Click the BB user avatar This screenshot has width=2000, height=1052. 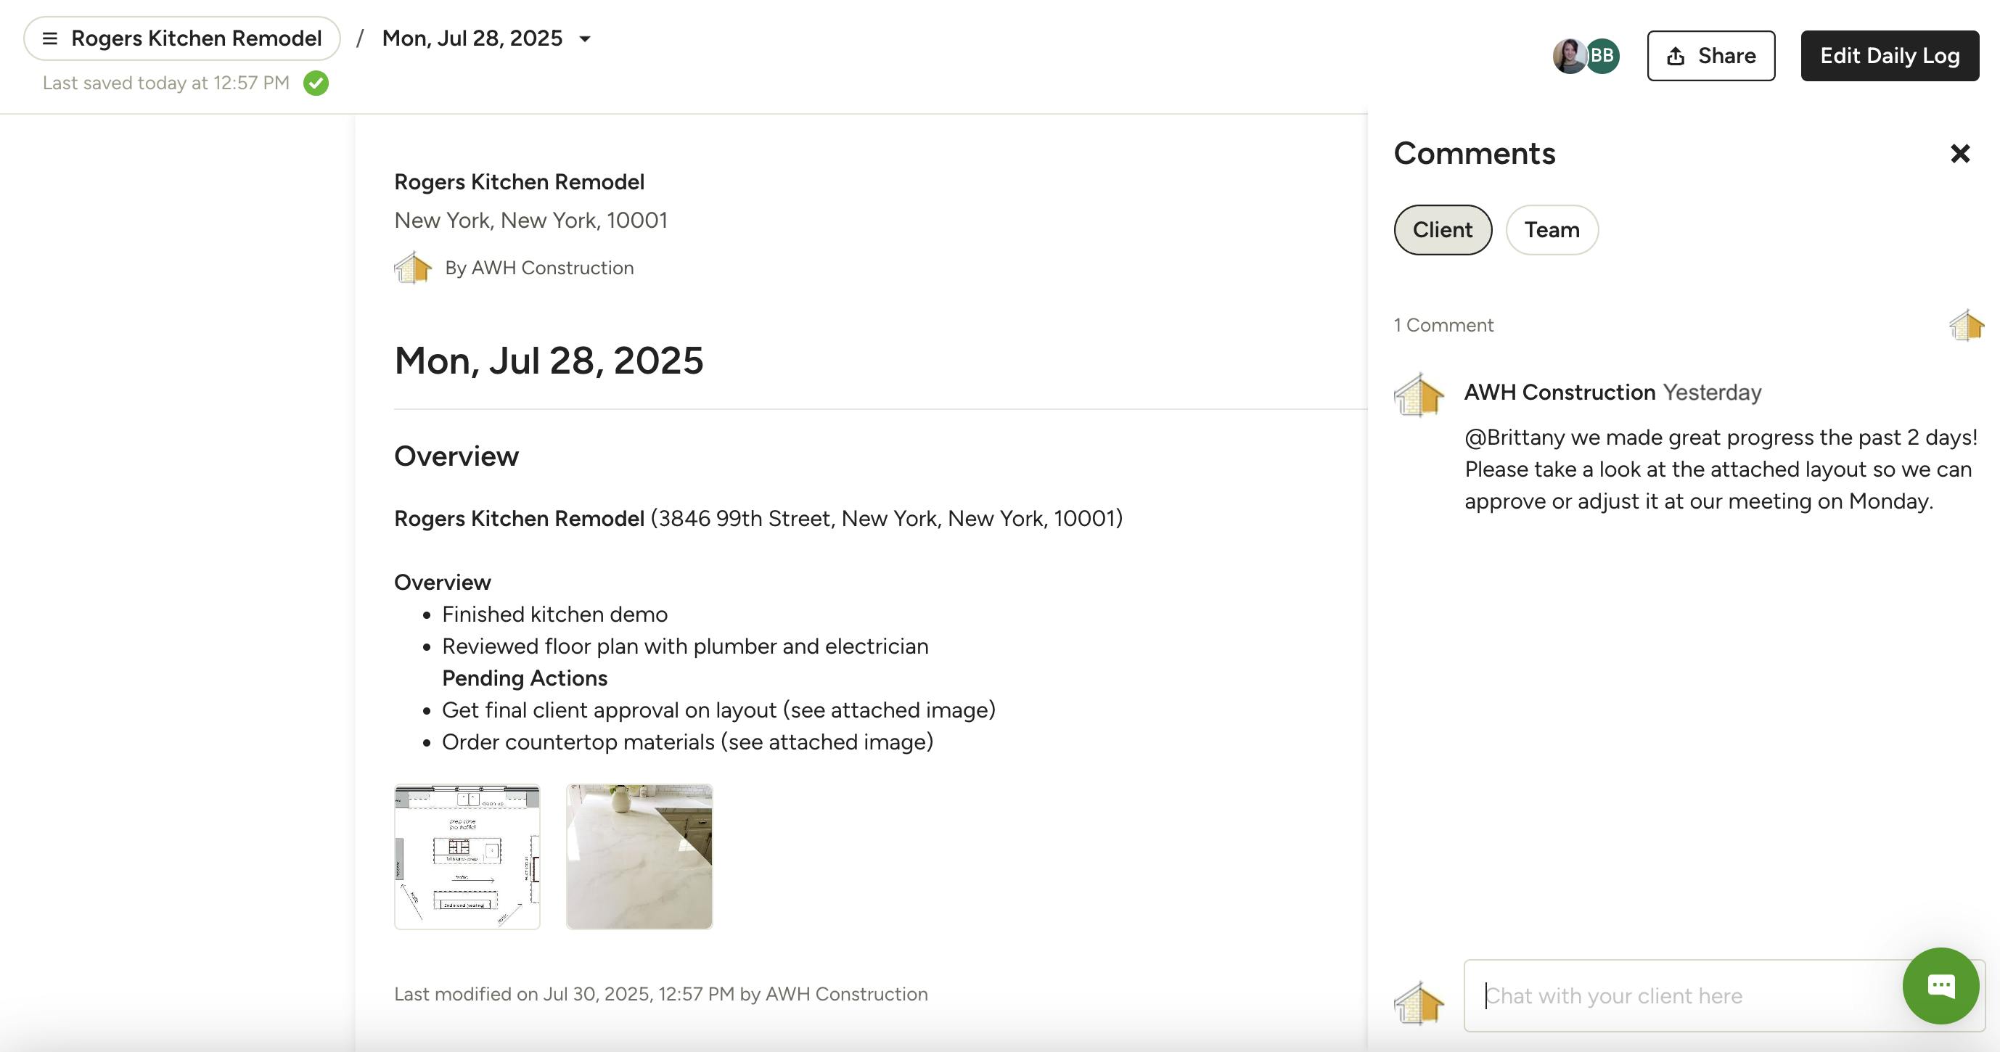(x=1604, y=56)
